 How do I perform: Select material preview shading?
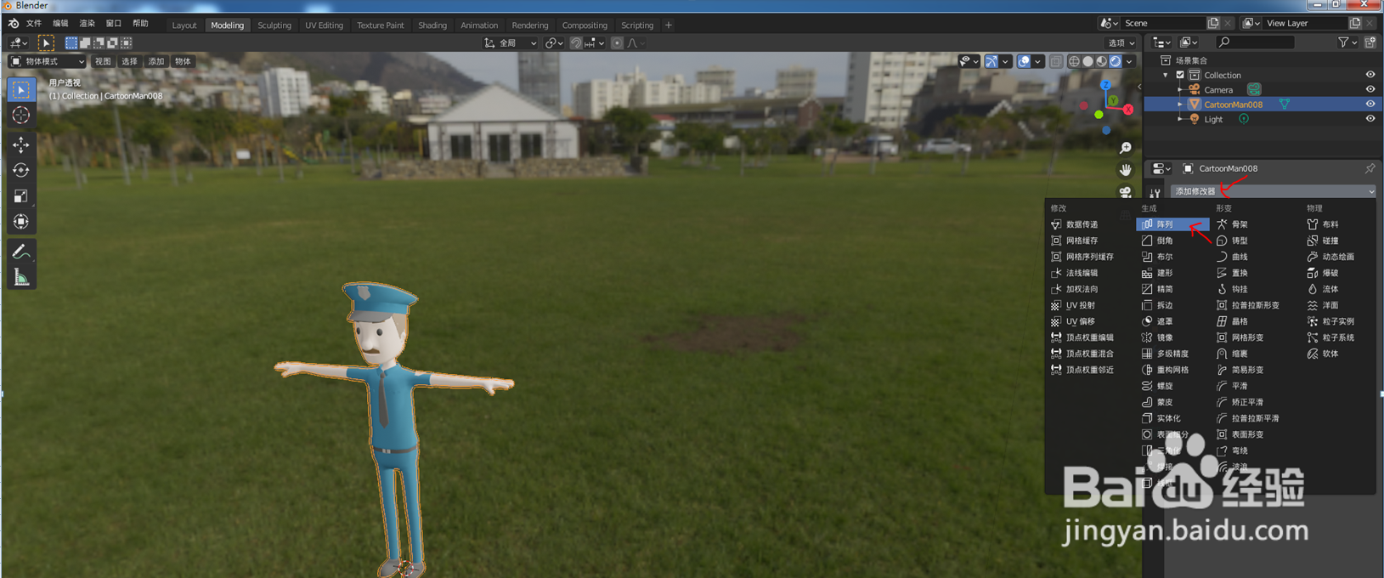coord(1101,61)
